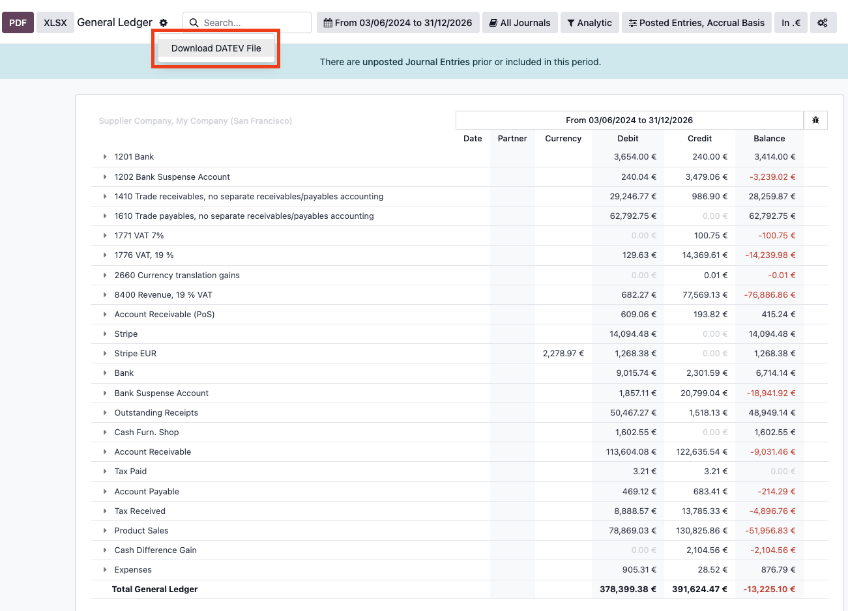This screenshot has width=848, height=611.
Task: Click the Bank Suspense Account label
Action: pos(162,393)
